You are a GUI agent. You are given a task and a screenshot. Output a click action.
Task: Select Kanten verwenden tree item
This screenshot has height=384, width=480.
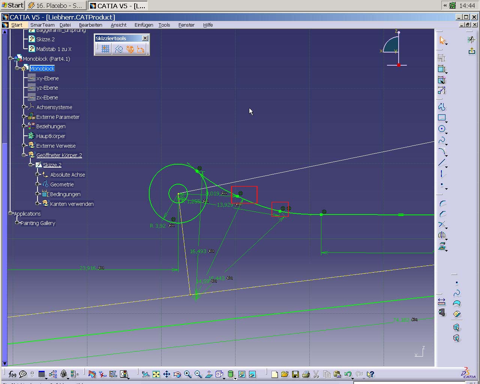72,204
